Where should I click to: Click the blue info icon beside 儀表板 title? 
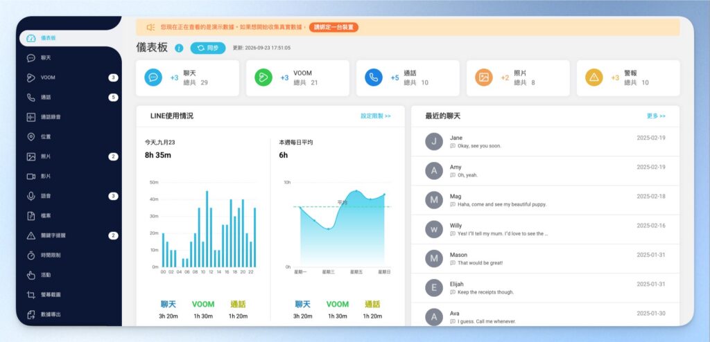point(179,48)
